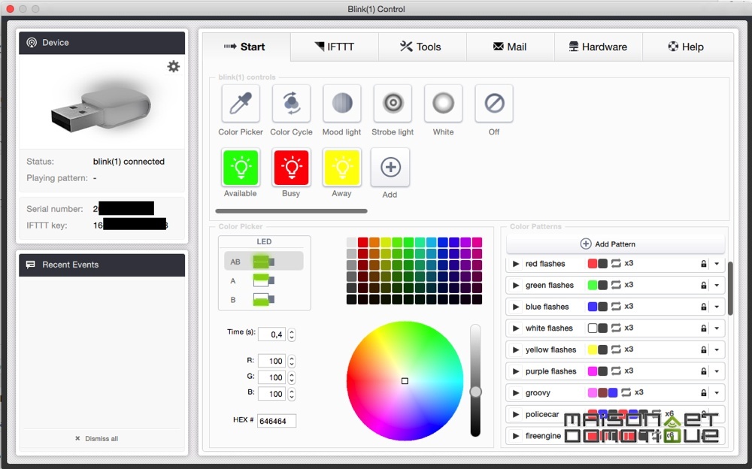Play the fireengine pattern
The height and width of the screenshot is (469, 752).
(516, 436)
